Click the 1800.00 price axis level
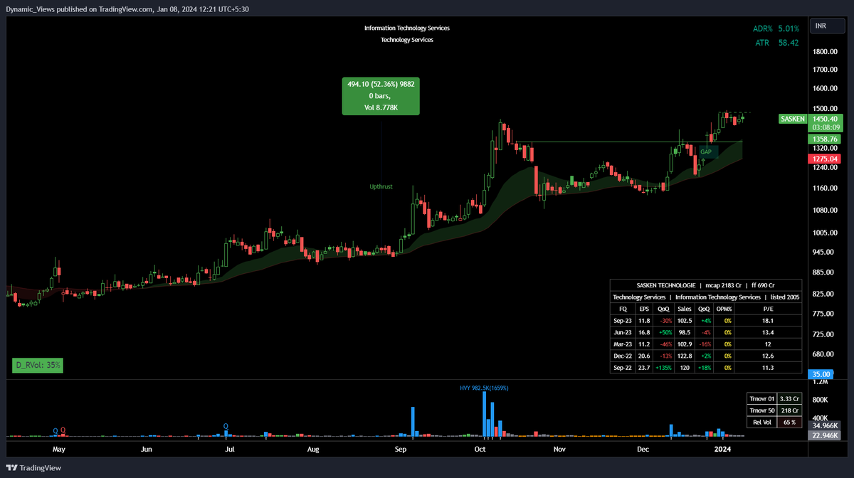Image resolution: width=854 pixels, height=478 pixels. coord(823,52)
